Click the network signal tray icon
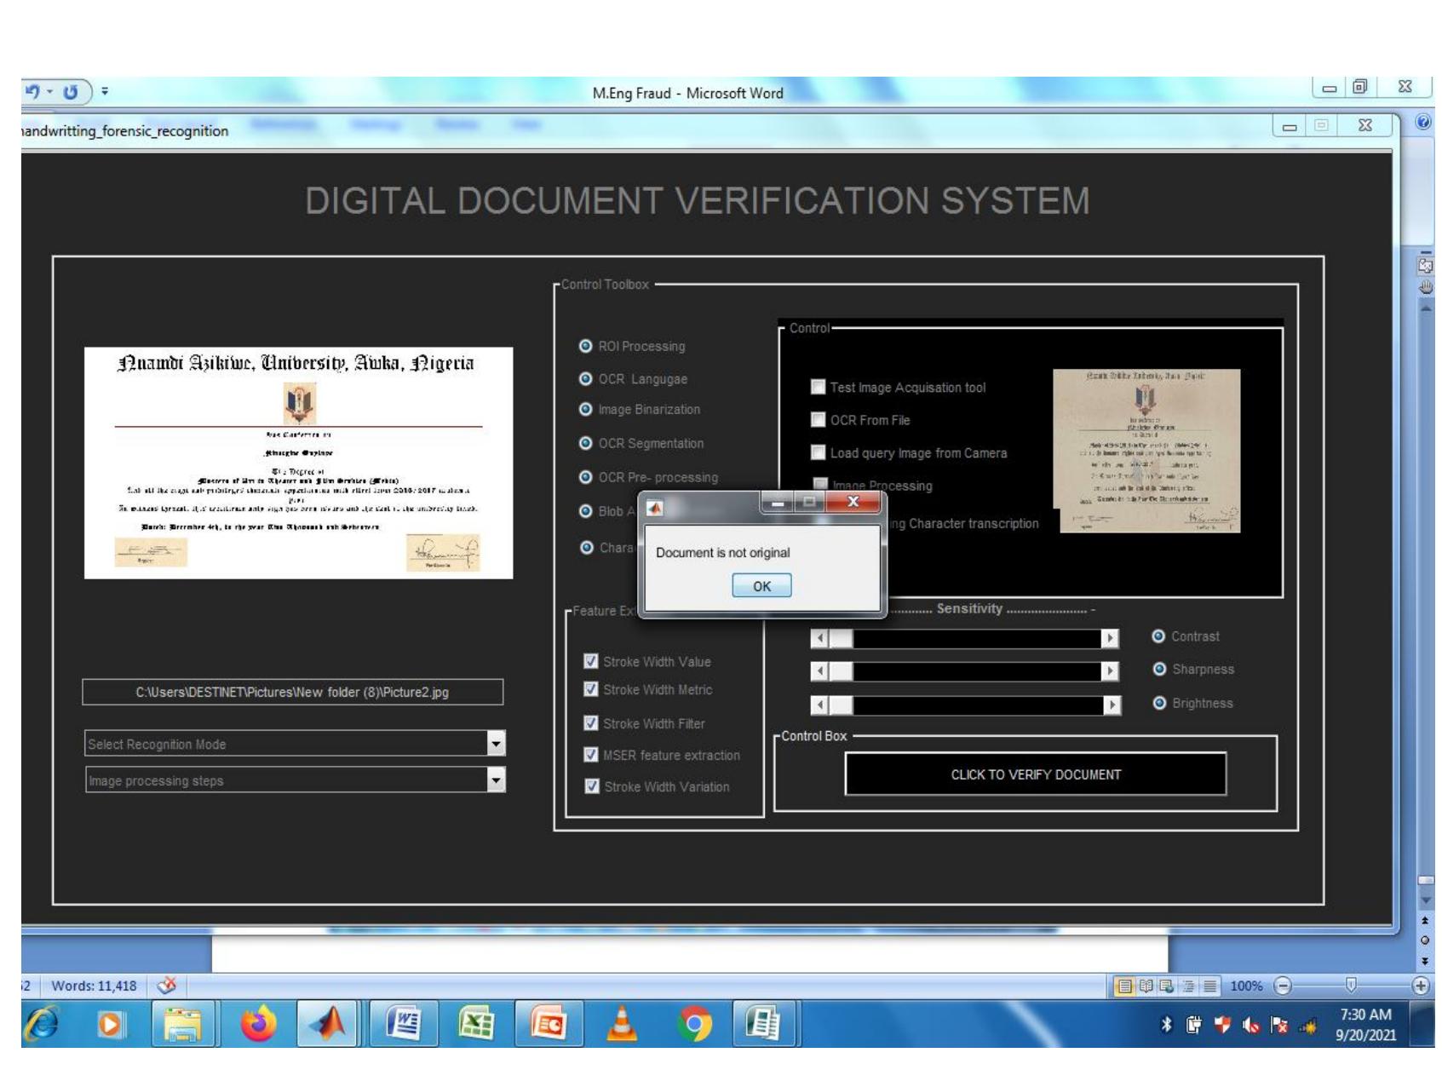Screen dimensions: 1442x1070 tap(1307, 1027)
